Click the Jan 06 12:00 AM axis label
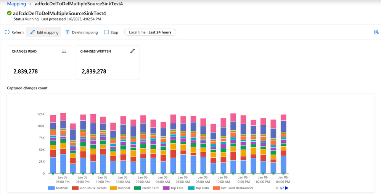Screen dimensions: 381x195 point(123,179)
